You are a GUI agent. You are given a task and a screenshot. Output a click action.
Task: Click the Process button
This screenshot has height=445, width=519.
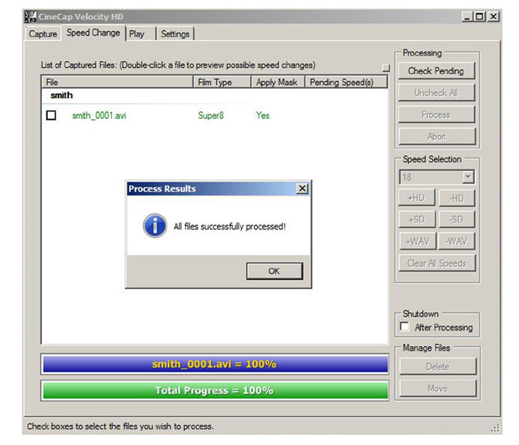[x=436, y=114]
